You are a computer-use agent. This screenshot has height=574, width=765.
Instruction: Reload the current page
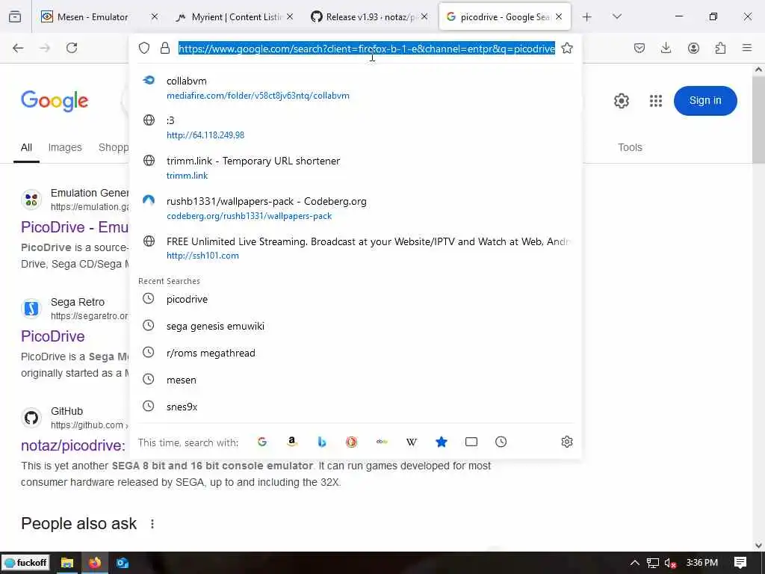tap(72, 48)
